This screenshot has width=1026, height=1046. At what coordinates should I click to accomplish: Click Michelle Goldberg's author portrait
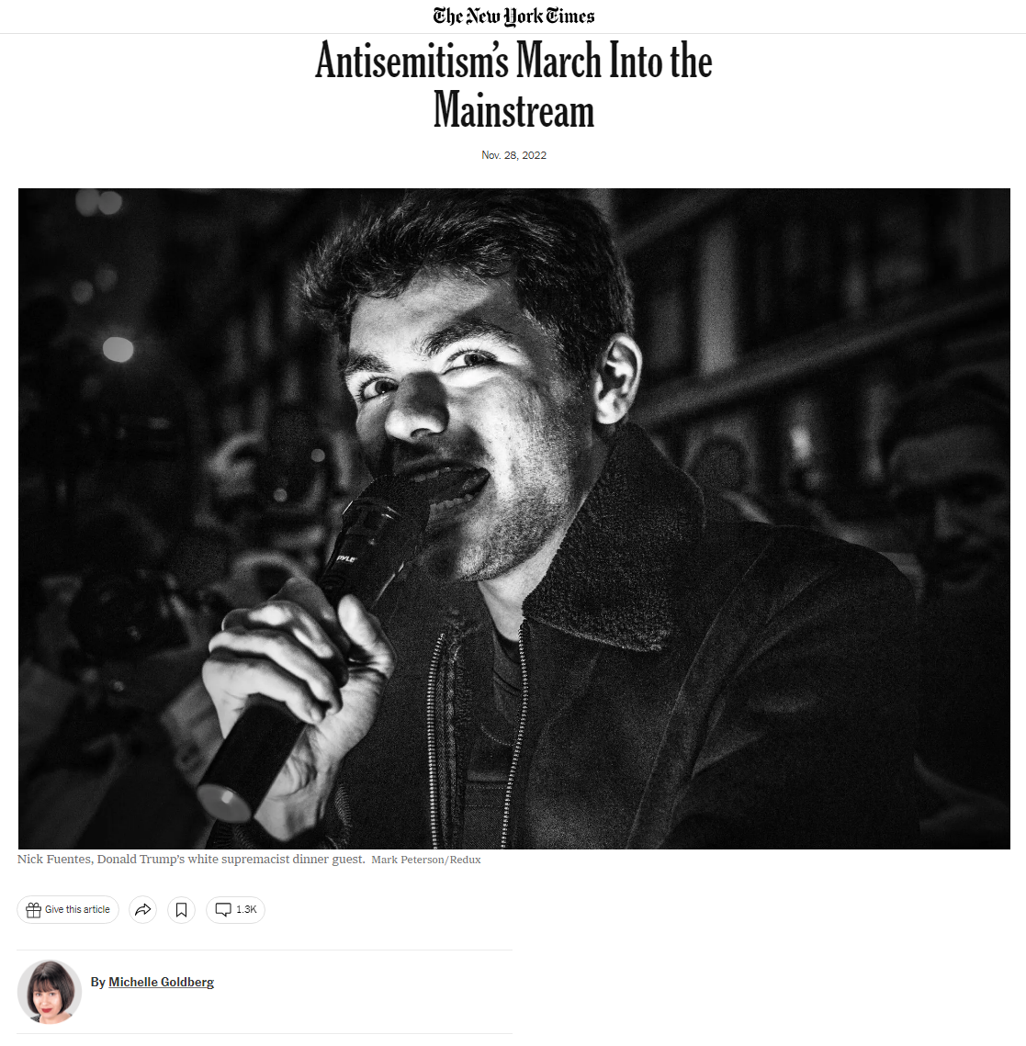50,992
